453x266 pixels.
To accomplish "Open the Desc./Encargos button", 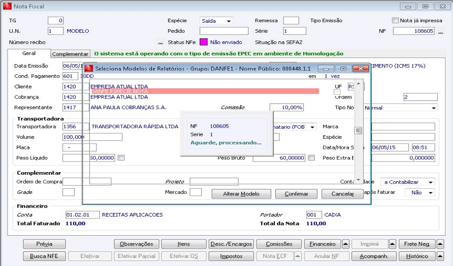I will [231, 244].
